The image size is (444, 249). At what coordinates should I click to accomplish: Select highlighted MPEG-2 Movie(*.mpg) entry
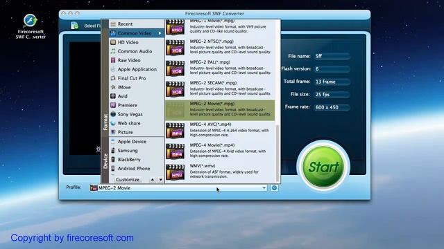220,111
